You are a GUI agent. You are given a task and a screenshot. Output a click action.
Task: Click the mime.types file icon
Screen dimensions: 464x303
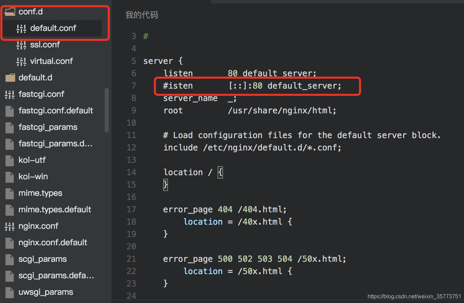click(10, 193)
